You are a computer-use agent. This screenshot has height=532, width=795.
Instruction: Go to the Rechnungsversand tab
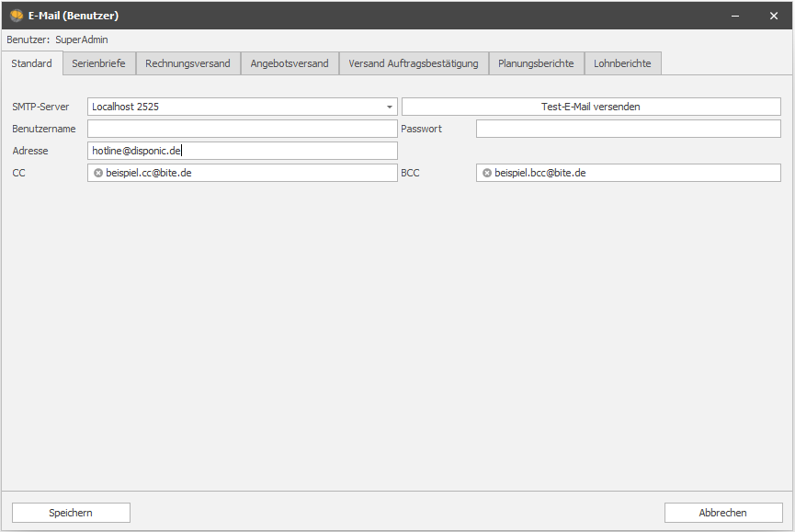(x=187, y=63)
